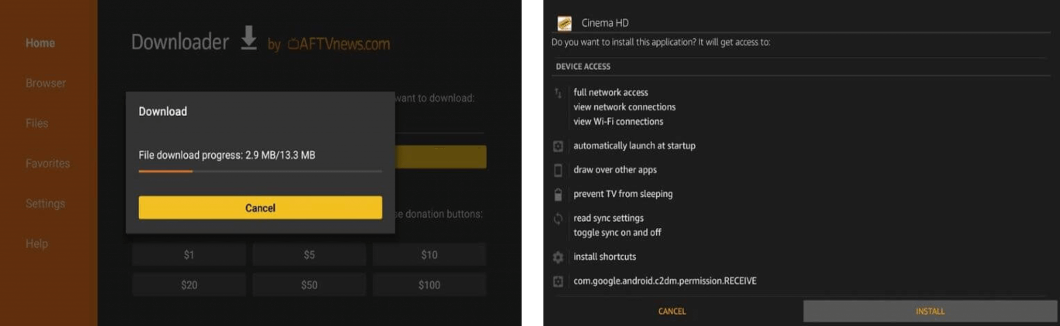The image size is (1060, 326).
Task: Click 'full network access' permission text
Action: pyautogui.click(x=611, y=92)
